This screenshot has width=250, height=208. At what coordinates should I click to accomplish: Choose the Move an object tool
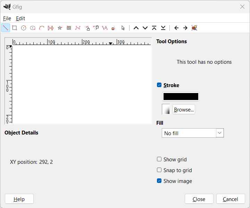point(87,28)
